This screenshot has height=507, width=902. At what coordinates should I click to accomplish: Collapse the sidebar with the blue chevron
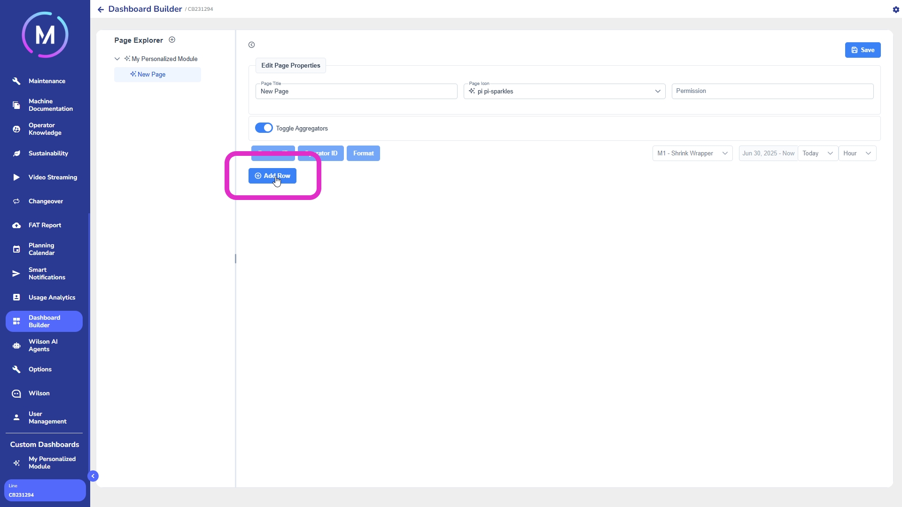point(93,476)
